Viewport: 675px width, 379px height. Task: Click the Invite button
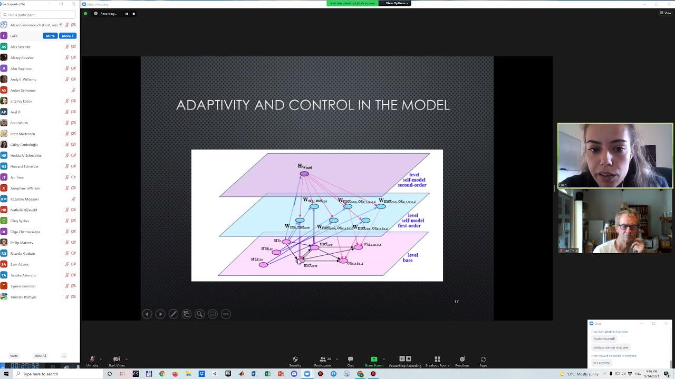coord(14,356)
